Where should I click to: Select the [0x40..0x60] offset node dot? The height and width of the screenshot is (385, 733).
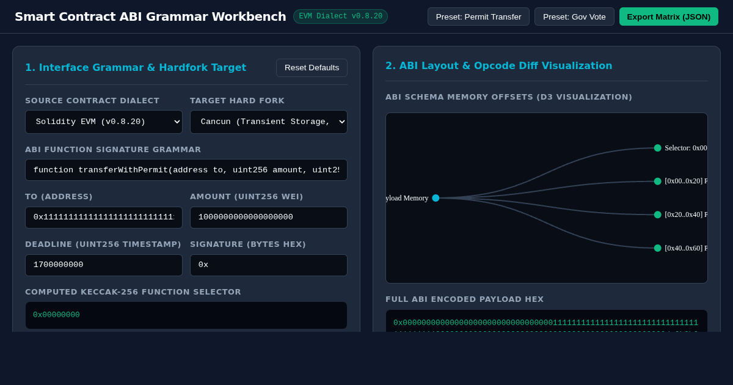click(658, 248)
